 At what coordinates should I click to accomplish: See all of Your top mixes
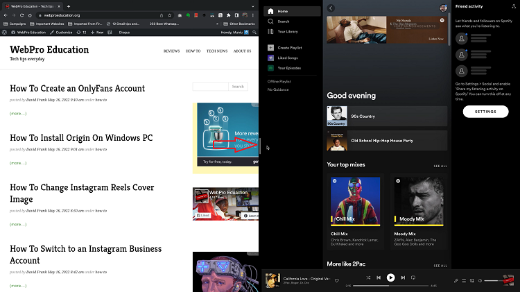coord(440,166)
